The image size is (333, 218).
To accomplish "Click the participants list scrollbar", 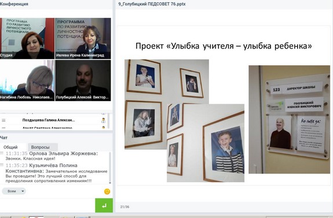I will pos(109,121).
